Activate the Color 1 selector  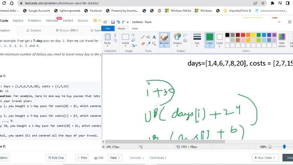coord(210,40)
